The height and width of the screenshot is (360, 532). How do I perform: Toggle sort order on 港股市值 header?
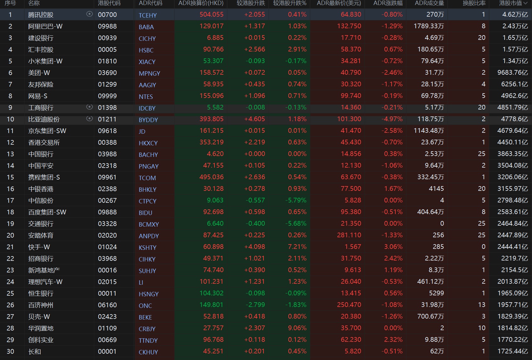click(x=513, y=3)
